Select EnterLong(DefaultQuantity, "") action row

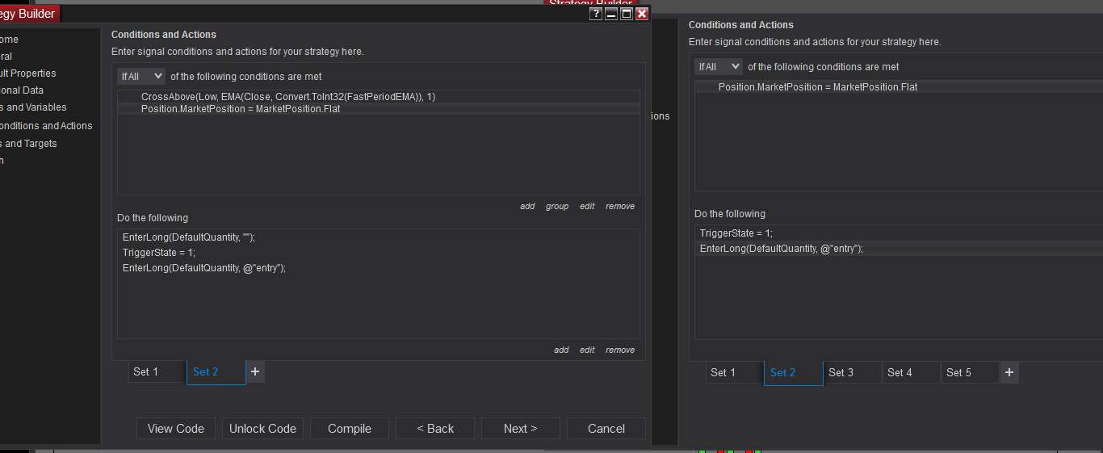click(x=378, y=237)
